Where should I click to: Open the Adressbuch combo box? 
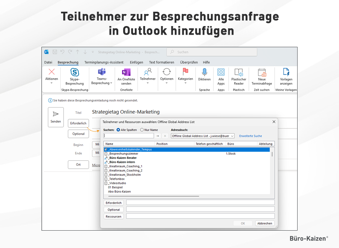point(203,136)
